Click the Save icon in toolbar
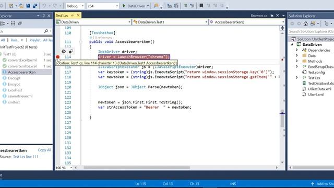 [x=28, y=6]
